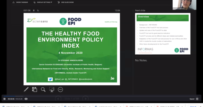Open the see all slides view
203x107 pixels.
(35, 90)
